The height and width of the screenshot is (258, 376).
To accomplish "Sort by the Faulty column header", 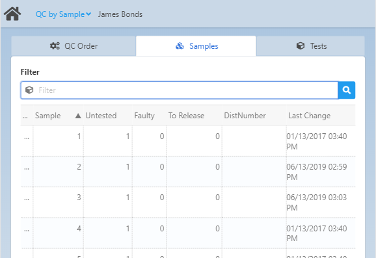I will (144, 116).
